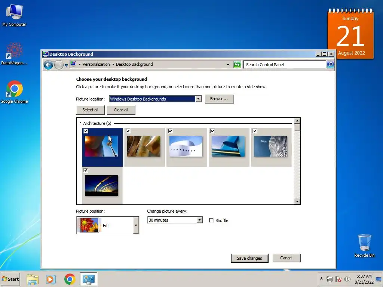The width and height of the screenshot is (383, 287).
Task: Uncheck the silver dotted building picture
Action: (x=255, y=131)
